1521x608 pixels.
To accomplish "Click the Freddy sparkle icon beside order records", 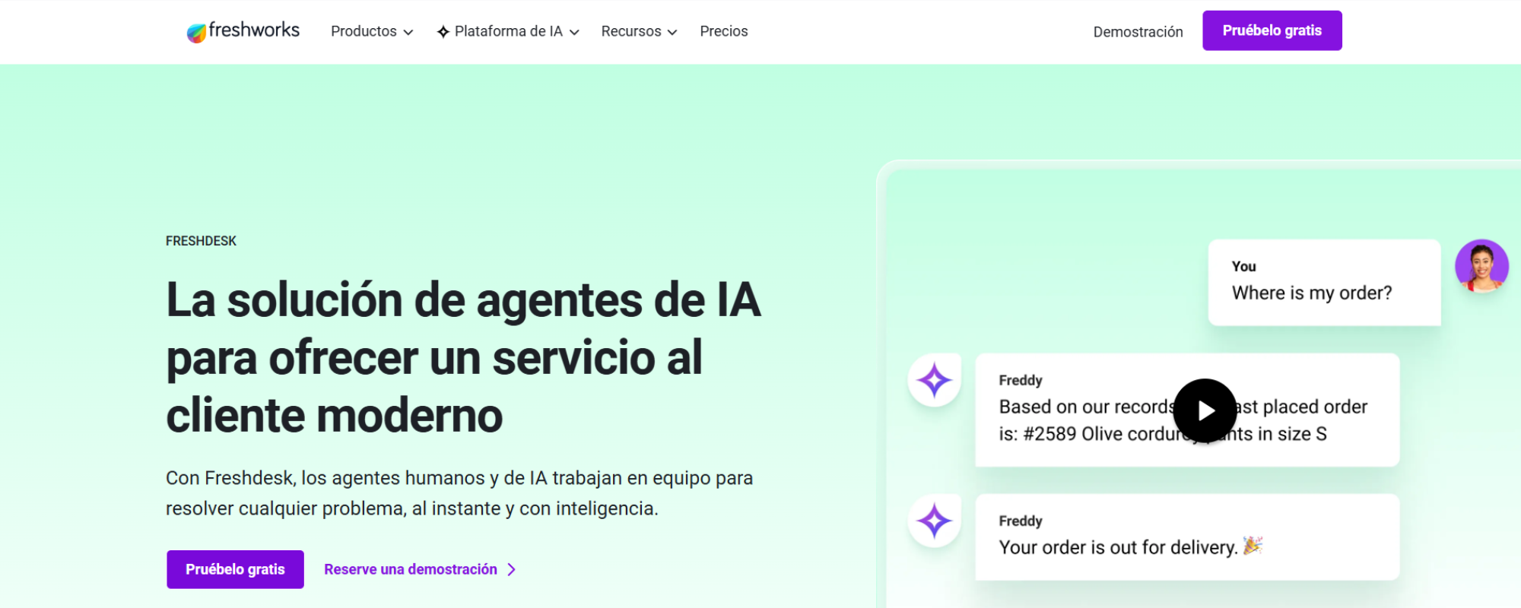I will (x=934, y=380).
